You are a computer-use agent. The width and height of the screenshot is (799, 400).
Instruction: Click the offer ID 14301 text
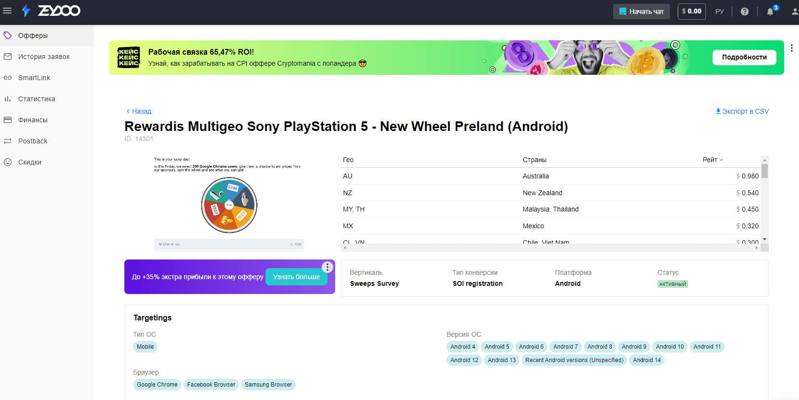click(139, 139)
